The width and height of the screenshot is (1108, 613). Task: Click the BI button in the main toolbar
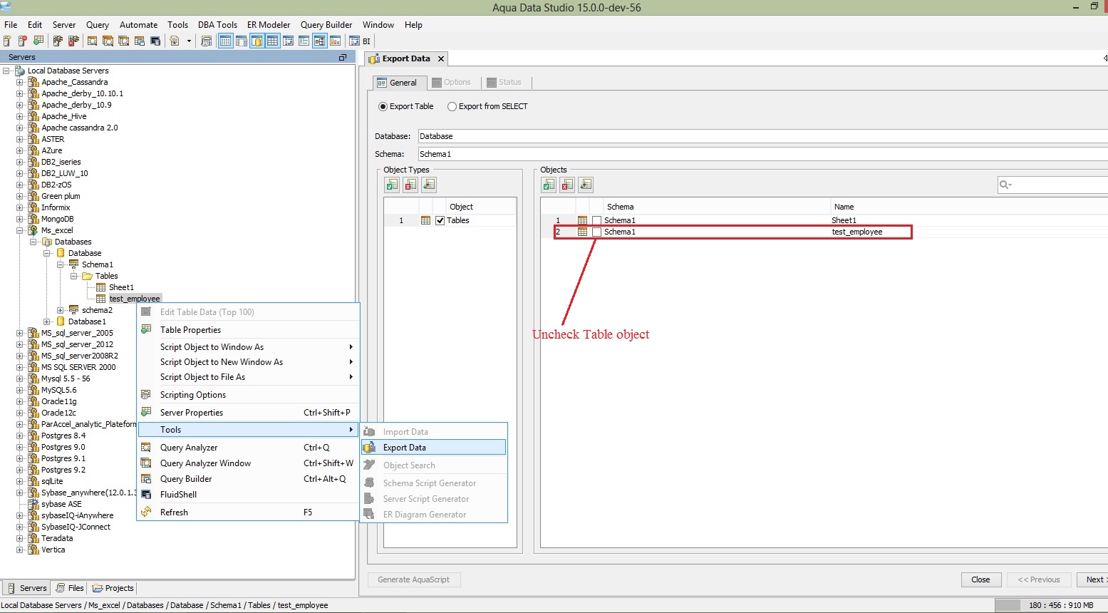click(x=360, y=41)
